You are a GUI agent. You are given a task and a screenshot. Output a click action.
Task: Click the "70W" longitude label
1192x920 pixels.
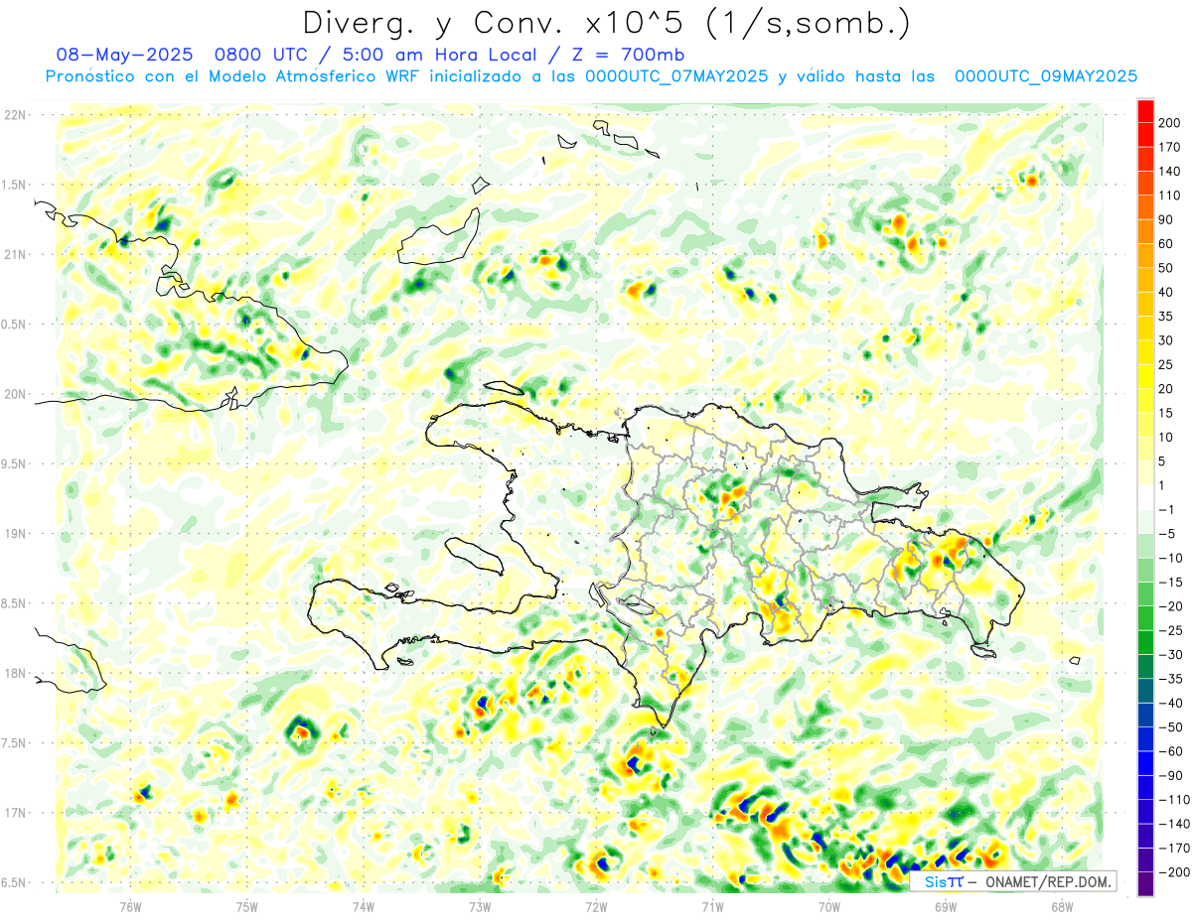coord(829,906)
